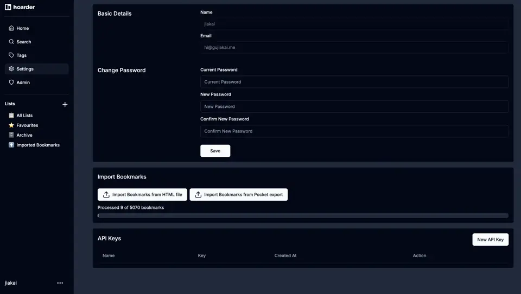Click the Tags label icon
The image size is (521, 294).
[11, 55]
